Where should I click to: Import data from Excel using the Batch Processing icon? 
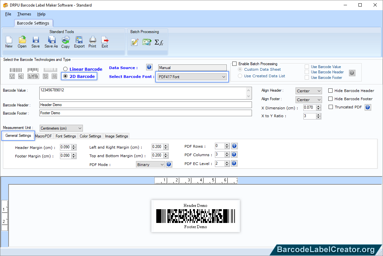click(147, 42)
